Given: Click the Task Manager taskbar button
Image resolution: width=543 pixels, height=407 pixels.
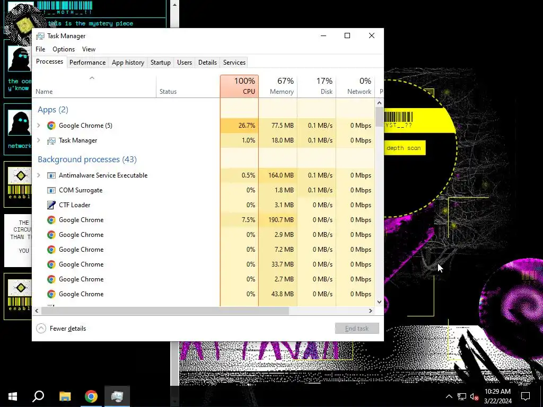Looking at the screenshot, I should click(117, 396).
